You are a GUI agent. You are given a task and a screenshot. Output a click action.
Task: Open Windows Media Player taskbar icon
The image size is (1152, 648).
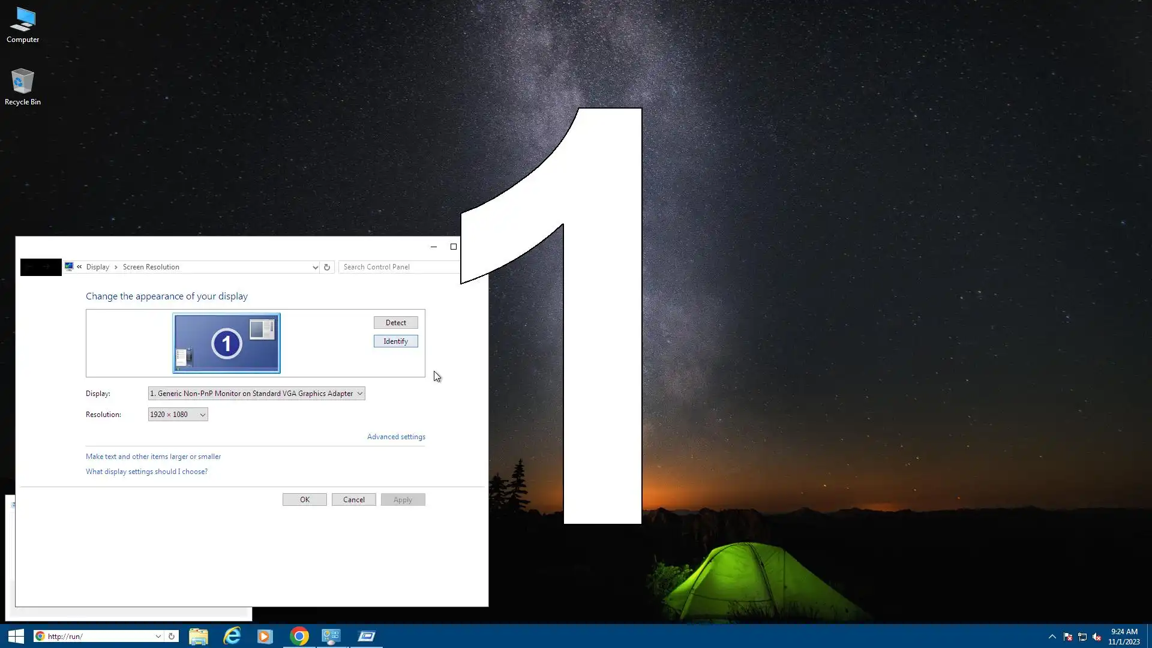[265, 636]
